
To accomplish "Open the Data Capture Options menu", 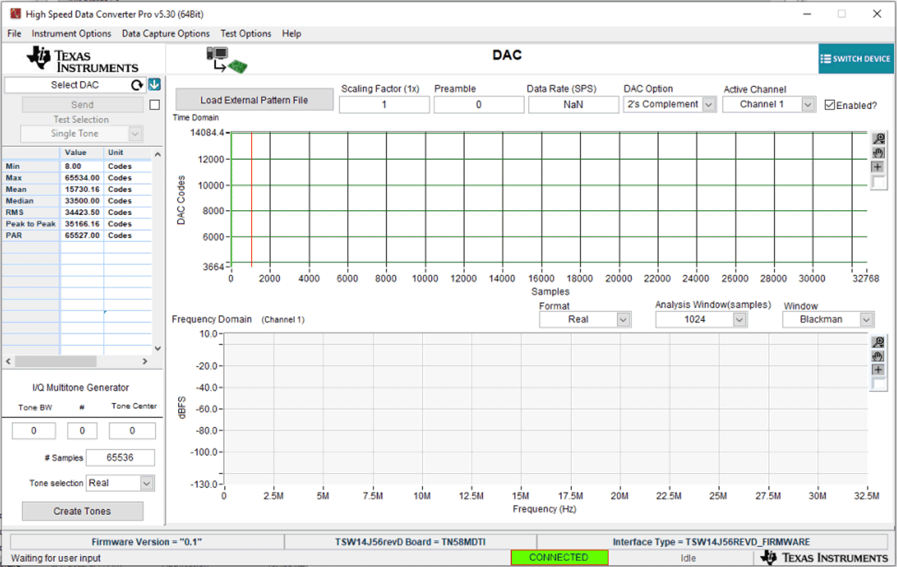I will (x=166, y=34).
